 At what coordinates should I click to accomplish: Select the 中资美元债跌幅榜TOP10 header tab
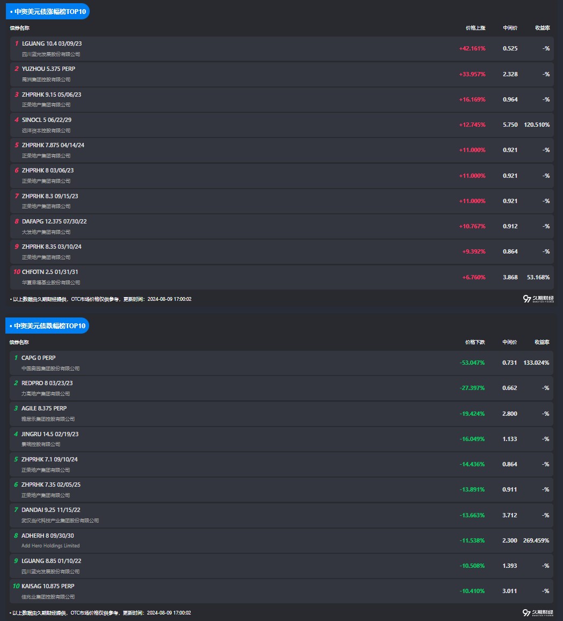48,326
